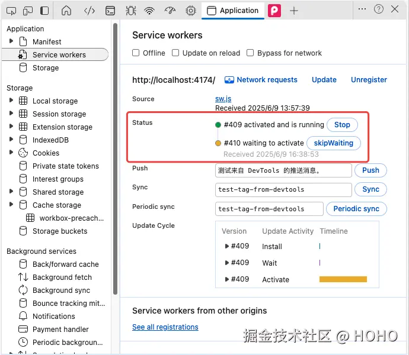
Task: Expand the Cookies arrow
Action: point(11,153)
